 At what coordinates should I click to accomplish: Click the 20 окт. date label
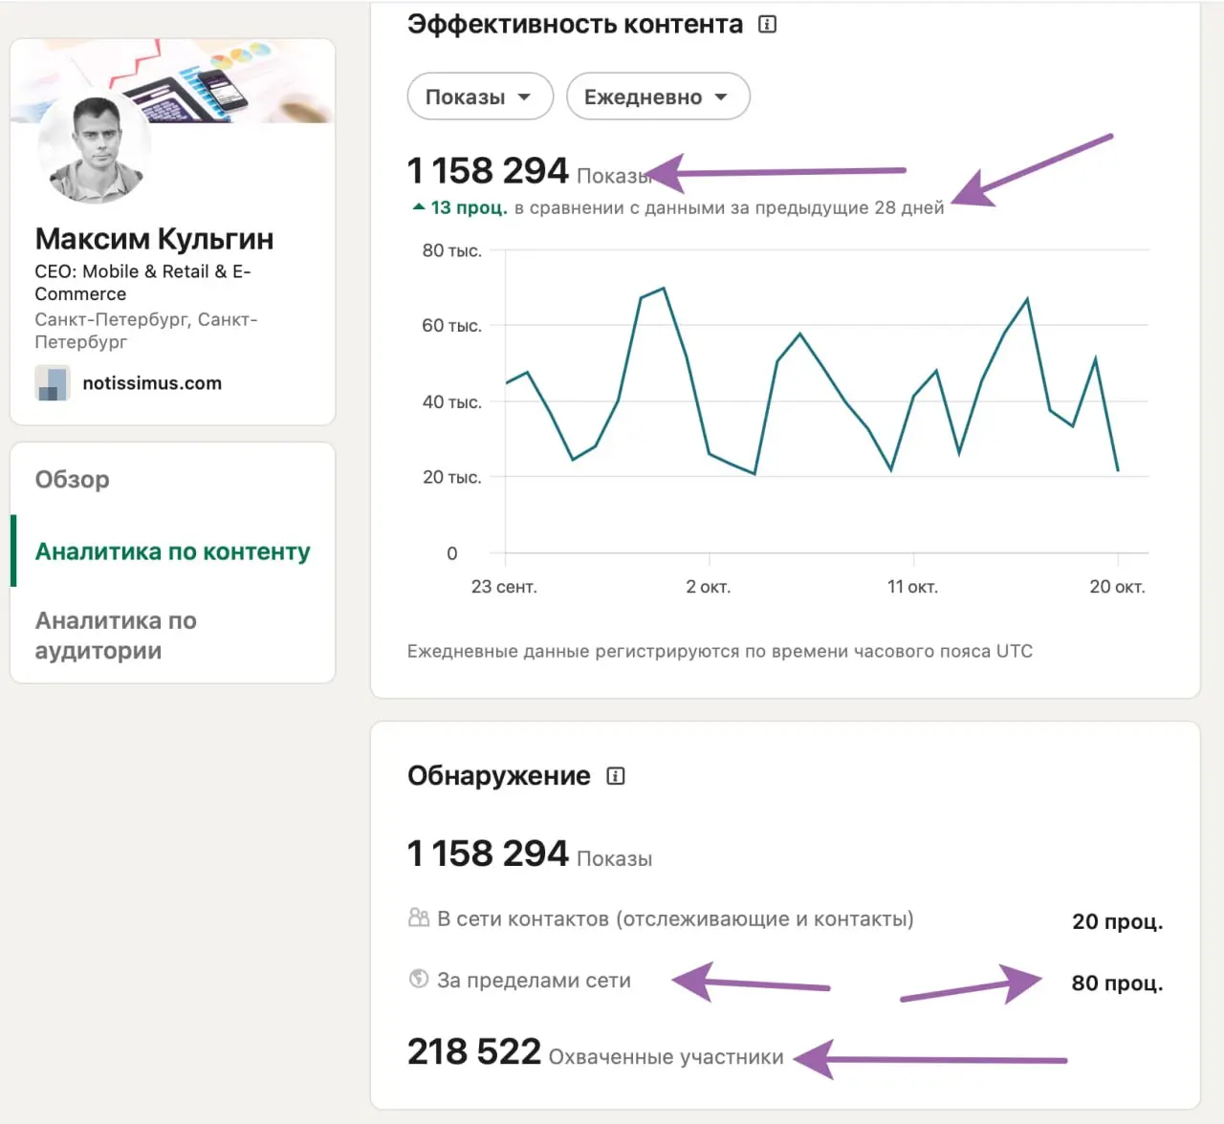point(1117,587)
